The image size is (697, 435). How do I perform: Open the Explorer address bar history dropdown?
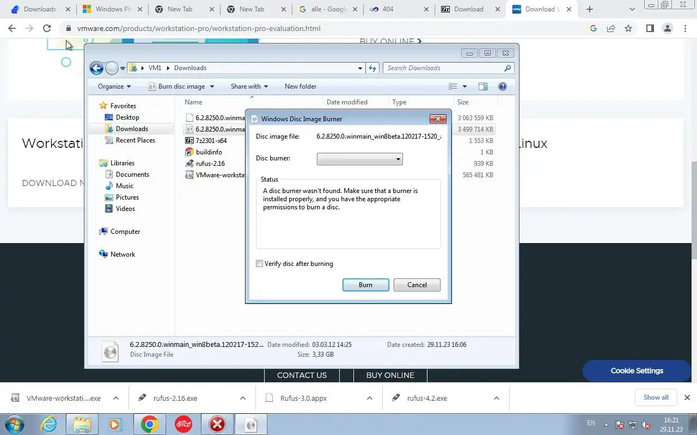click(360, 68)
